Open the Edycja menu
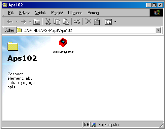The width and height of the screenshot is (165, 129). point(25,13)
